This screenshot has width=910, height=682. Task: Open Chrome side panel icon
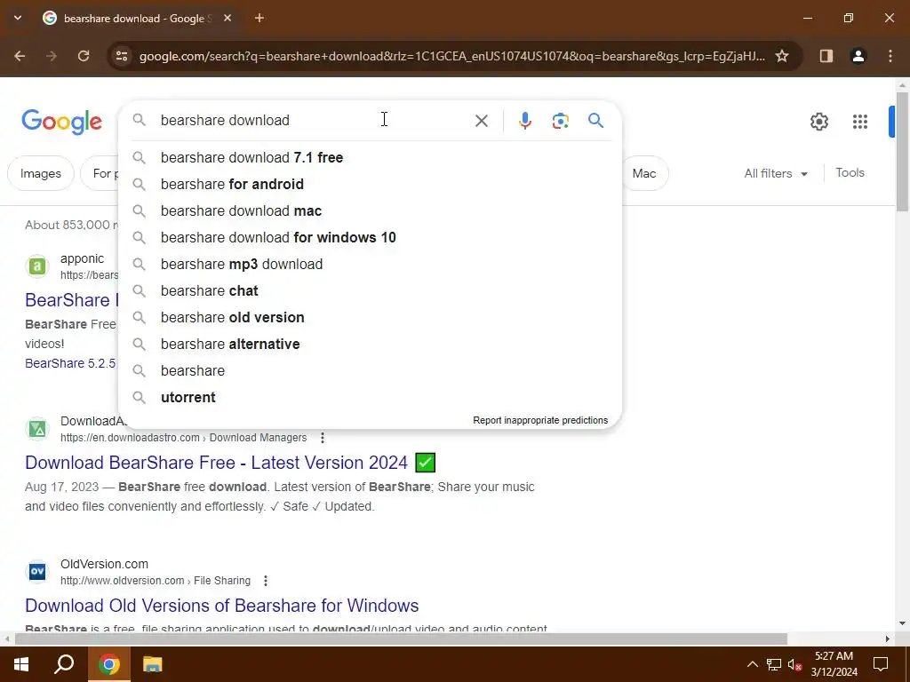click(x=826, y=56)
